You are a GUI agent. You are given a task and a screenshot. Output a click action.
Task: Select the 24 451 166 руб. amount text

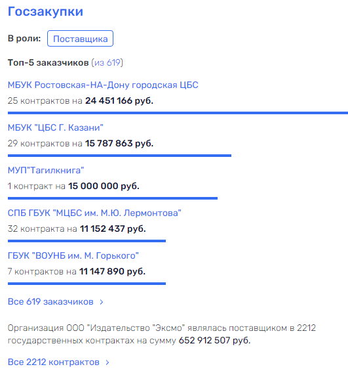tap(119, 100)
